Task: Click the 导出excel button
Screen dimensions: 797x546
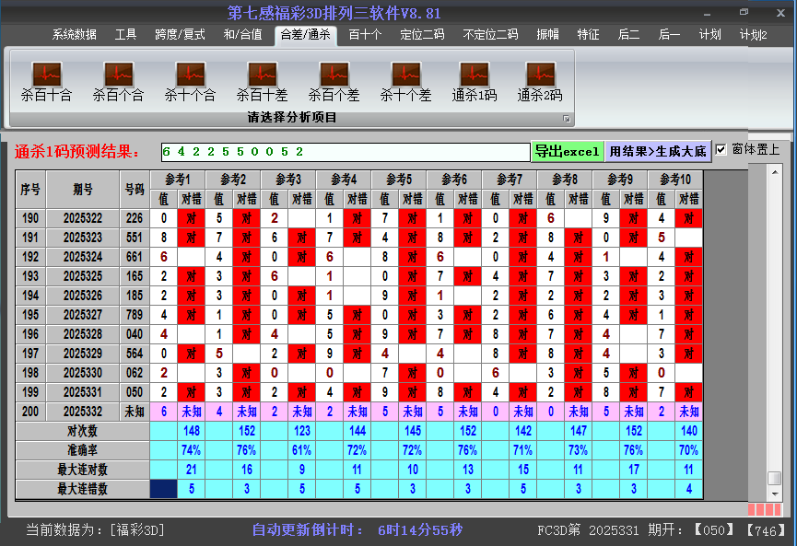Action: coord(568,149)
